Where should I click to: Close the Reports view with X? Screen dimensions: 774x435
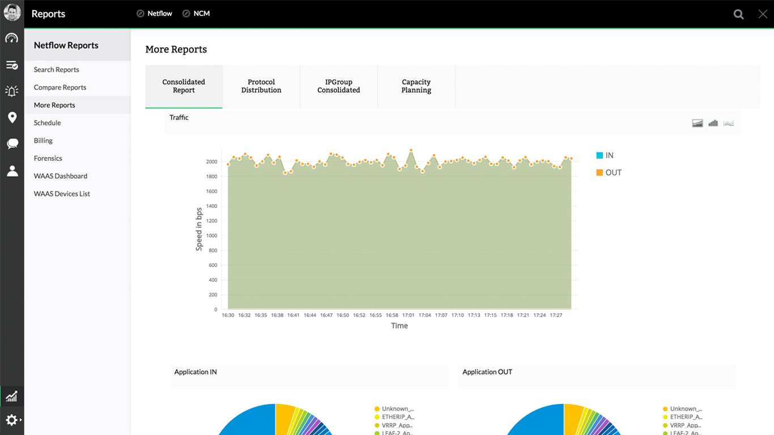point(763,14)
